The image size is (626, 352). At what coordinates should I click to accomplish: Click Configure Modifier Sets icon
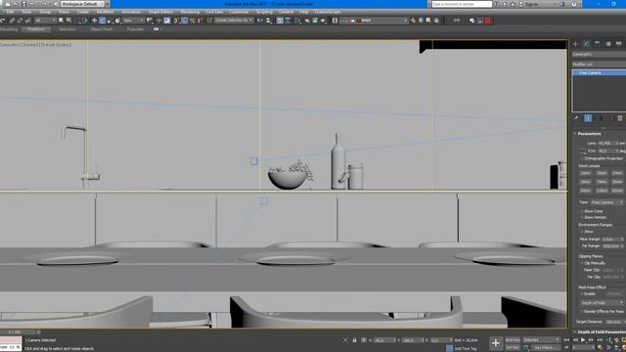620,117
